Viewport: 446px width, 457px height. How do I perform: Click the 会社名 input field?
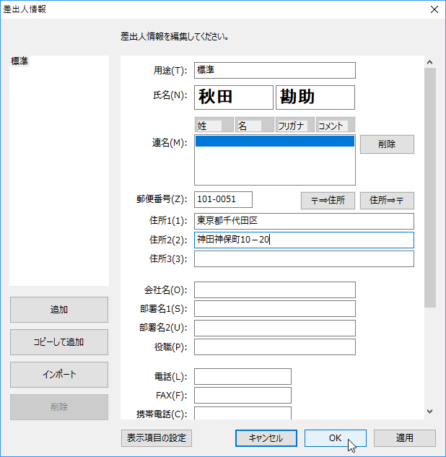[274, 290]
